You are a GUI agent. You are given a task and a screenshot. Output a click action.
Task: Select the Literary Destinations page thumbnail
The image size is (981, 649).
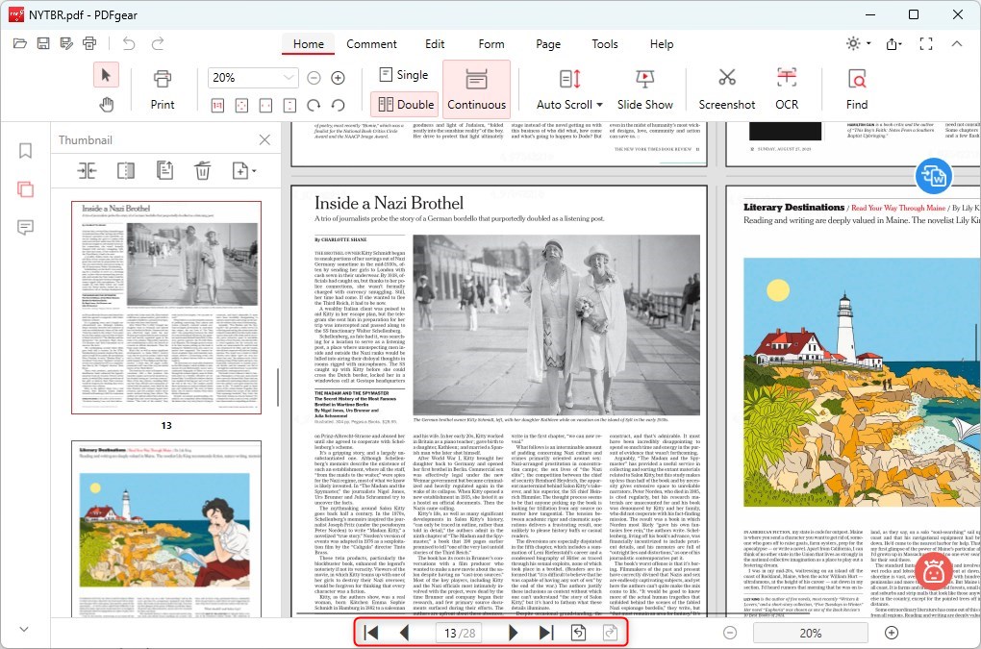point(166,529)
